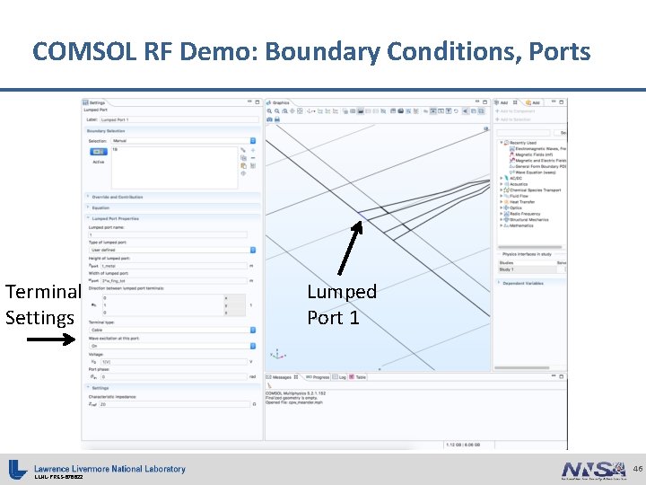
Task: Click the paste selection clipboard icon
Action: point(243,166)
